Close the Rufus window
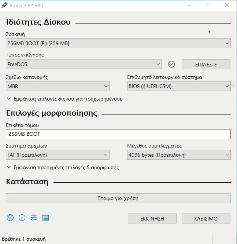 [227, 5]
